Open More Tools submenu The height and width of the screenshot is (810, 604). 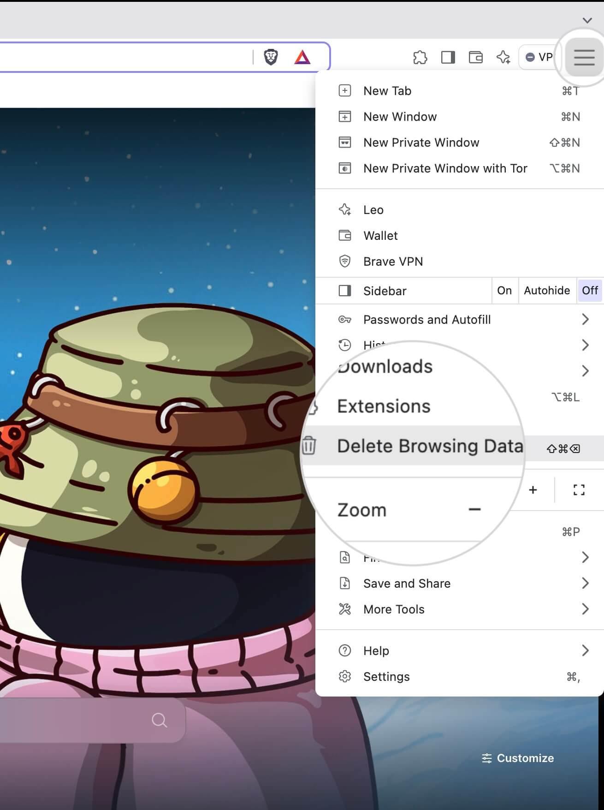(460, 609)
